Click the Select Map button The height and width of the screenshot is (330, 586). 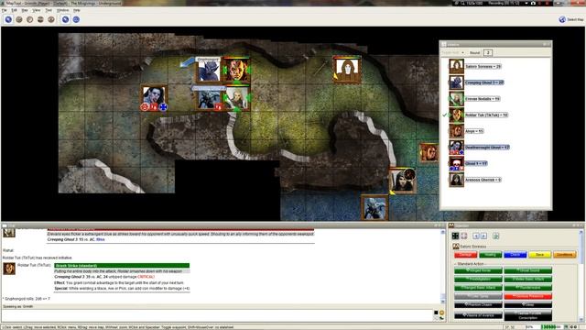coord(571,19)
